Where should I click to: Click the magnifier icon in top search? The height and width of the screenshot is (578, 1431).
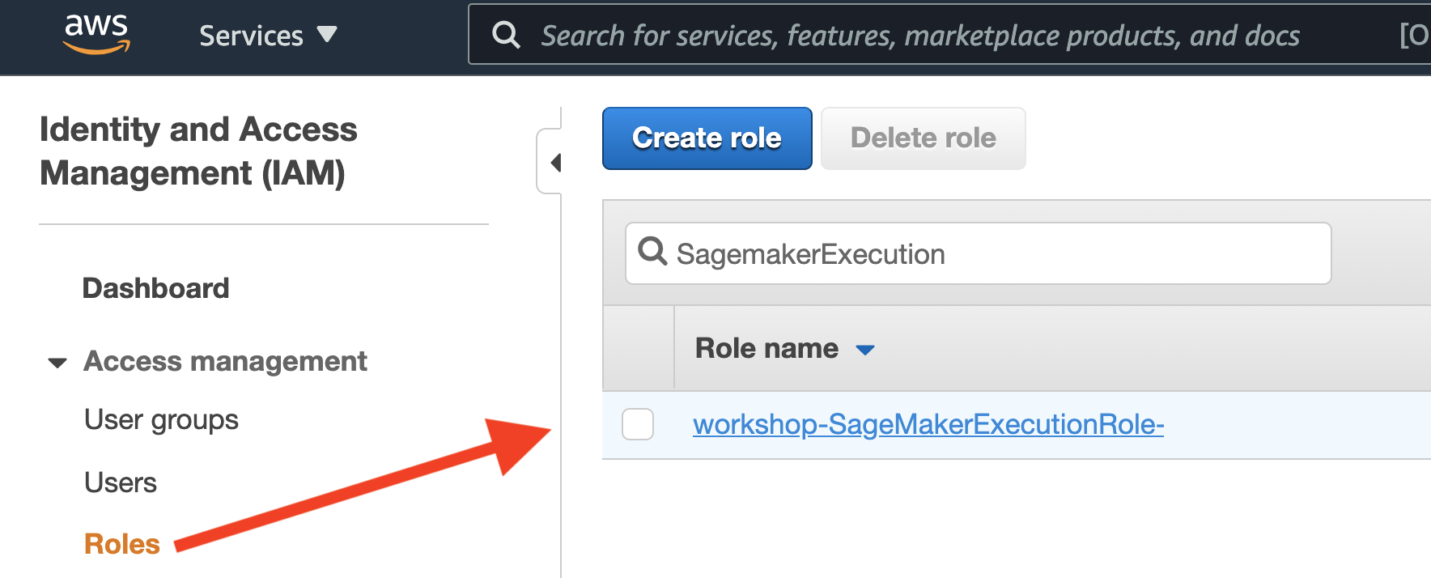click(x=507, y=35)
